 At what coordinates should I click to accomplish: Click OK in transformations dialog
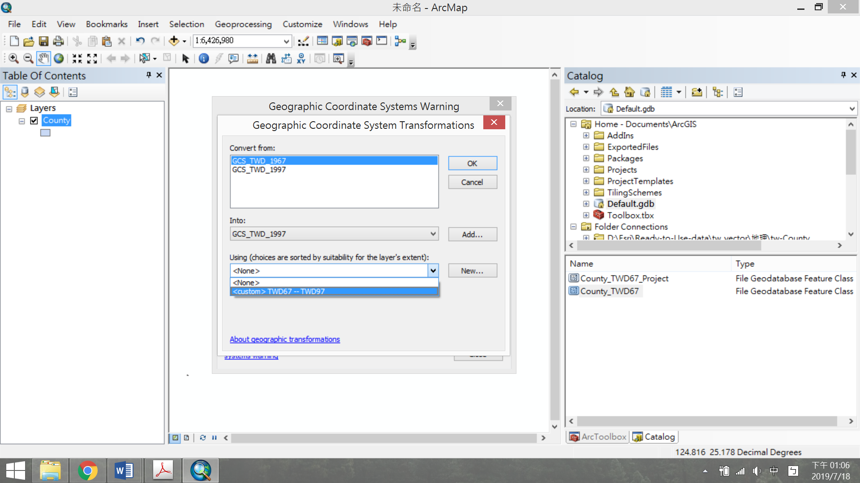(473, 163)
